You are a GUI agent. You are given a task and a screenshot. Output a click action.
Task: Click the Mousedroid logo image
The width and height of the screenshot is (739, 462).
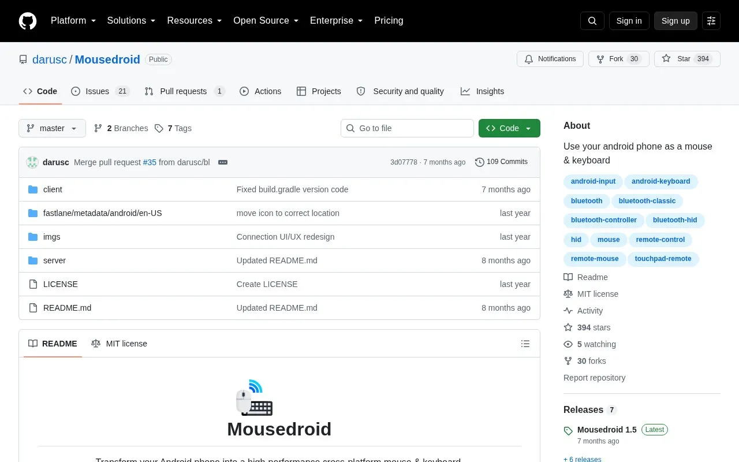pyautogui.click(x=254, y=398)
